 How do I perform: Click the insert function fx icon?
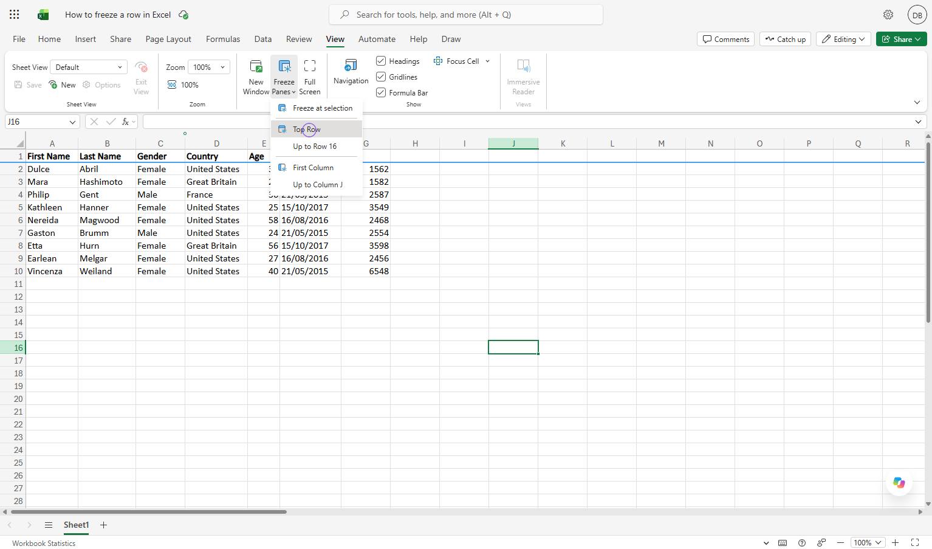point(125,122)
